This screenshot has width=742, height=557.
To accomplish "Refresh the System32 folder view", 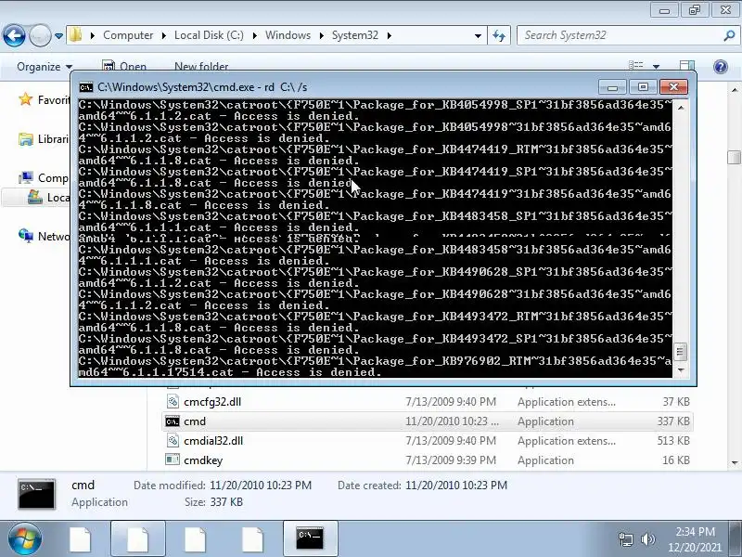I will [499, 35].
